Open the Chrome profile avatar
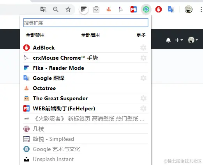The height and width of the screenshot is (165, 203). click(x=189, y=9)
